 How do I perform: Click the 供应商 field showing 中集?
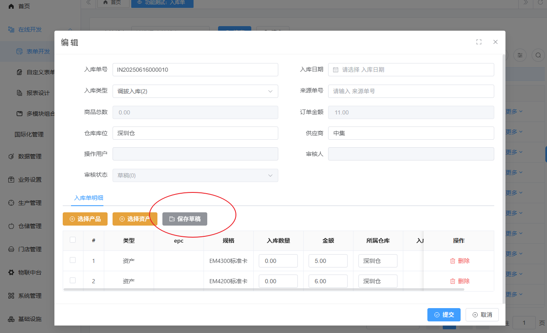click(411, 133)
